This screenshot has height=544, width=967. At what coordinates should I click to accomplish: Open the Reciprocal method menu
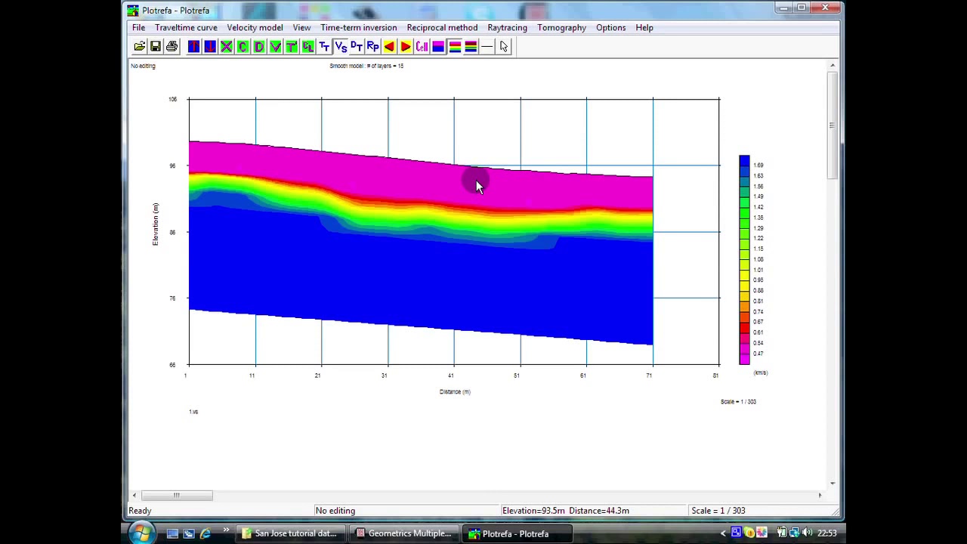442,27
